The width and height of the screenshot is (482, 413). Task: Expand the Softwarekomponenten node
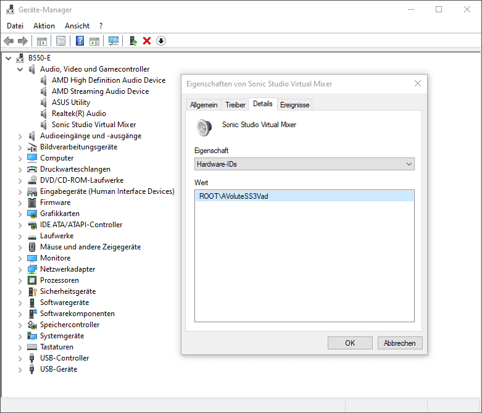point(20,314)
